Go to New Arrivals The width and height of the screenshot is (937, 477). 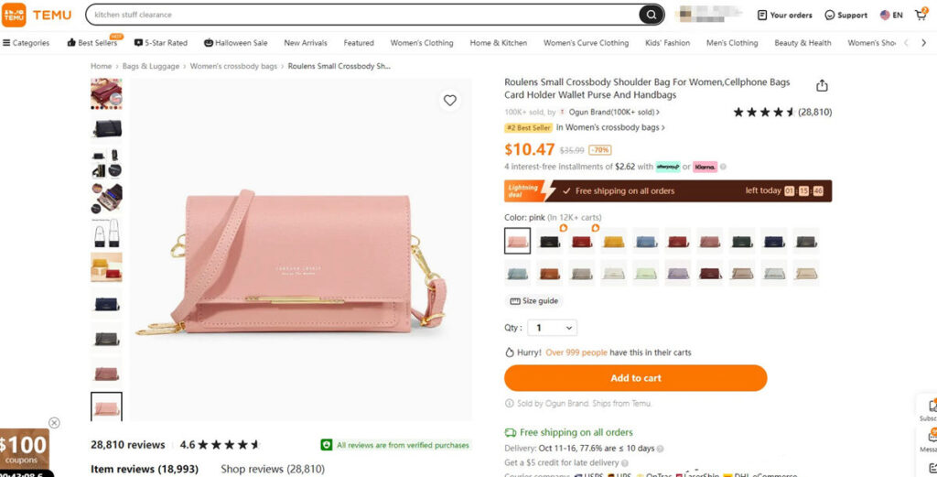click(x=305, y=43)
